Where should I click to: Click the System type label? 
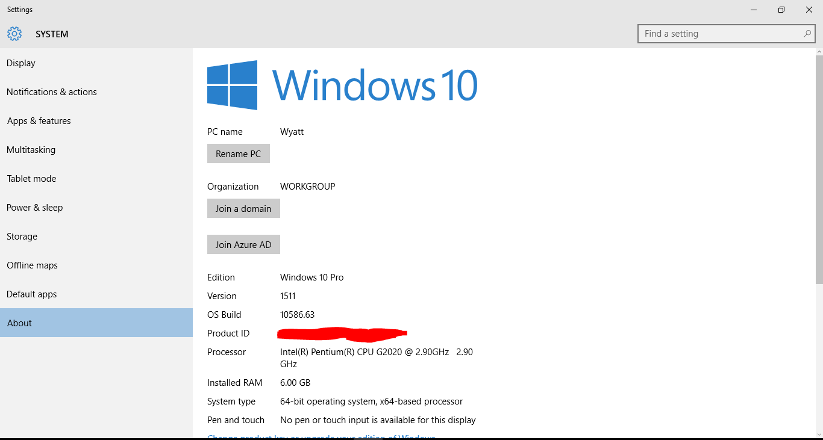[x=231, y=401]
